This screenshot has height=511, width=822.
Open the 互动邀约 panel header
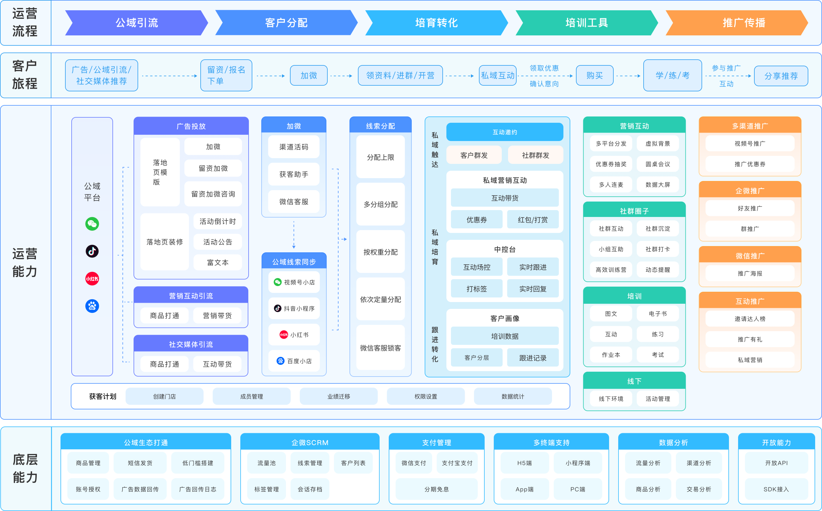(x=505, y=132)
